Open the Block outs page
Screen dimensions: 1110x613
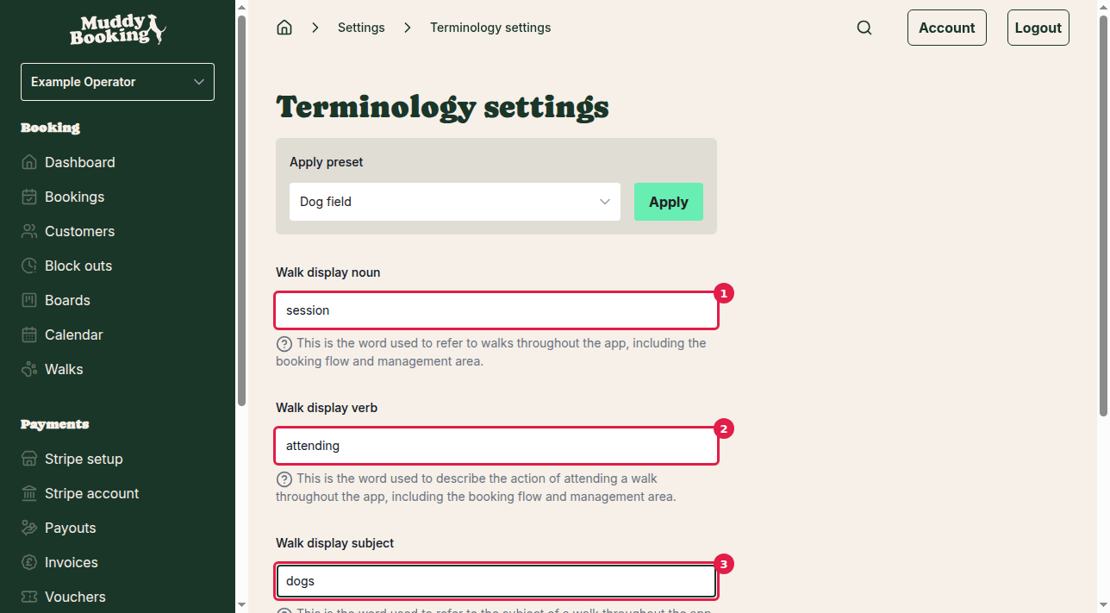click(79, 266)
